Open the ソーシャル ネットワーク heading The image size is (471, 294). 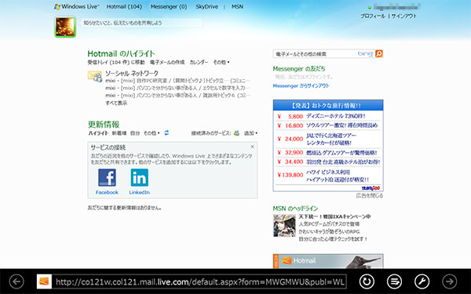132,73
